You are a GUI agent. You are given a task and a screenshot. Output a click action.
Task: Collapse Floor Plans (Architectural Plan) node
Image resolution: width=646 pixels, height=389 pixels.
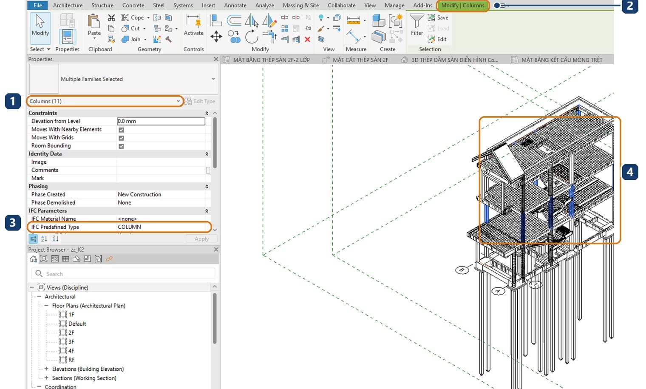[46, 306]
